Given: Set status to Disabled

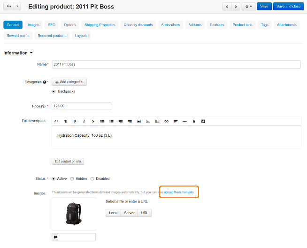Looking at the screenshot, I should click(x=92, y=179).
